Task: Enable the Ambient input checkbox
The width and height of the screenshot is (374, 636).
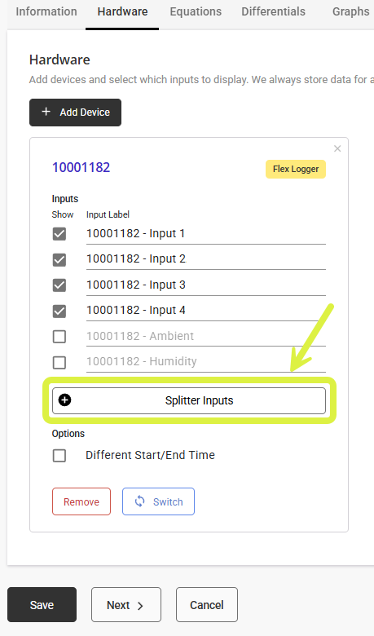Action: (59, 336)
